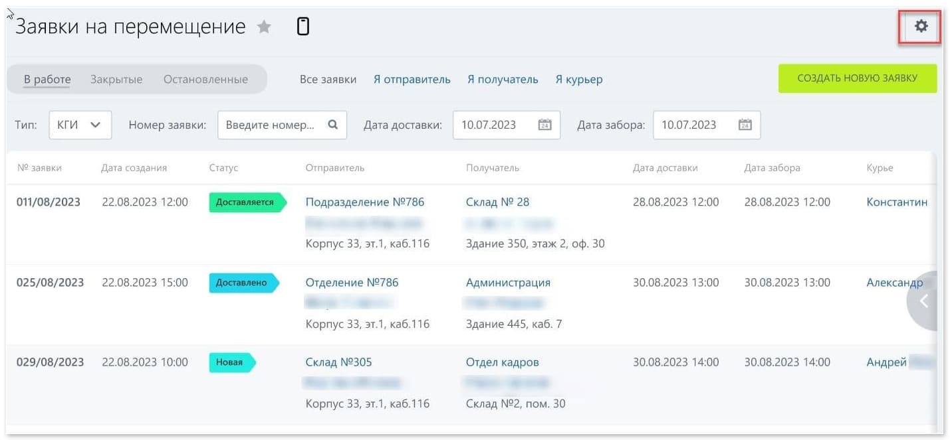Screen dimensions: 950x440
Task: Open the Склад №305 sender link
Action: (339, 362)
